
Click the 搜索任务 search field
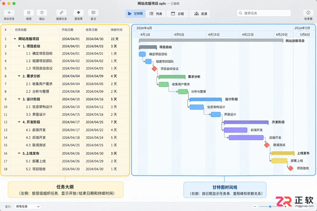coord(264,13)
